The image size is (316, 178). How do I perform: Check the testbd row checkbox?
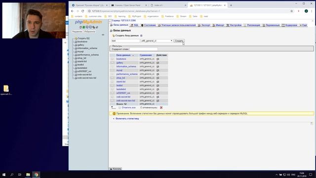click(112, 86)
